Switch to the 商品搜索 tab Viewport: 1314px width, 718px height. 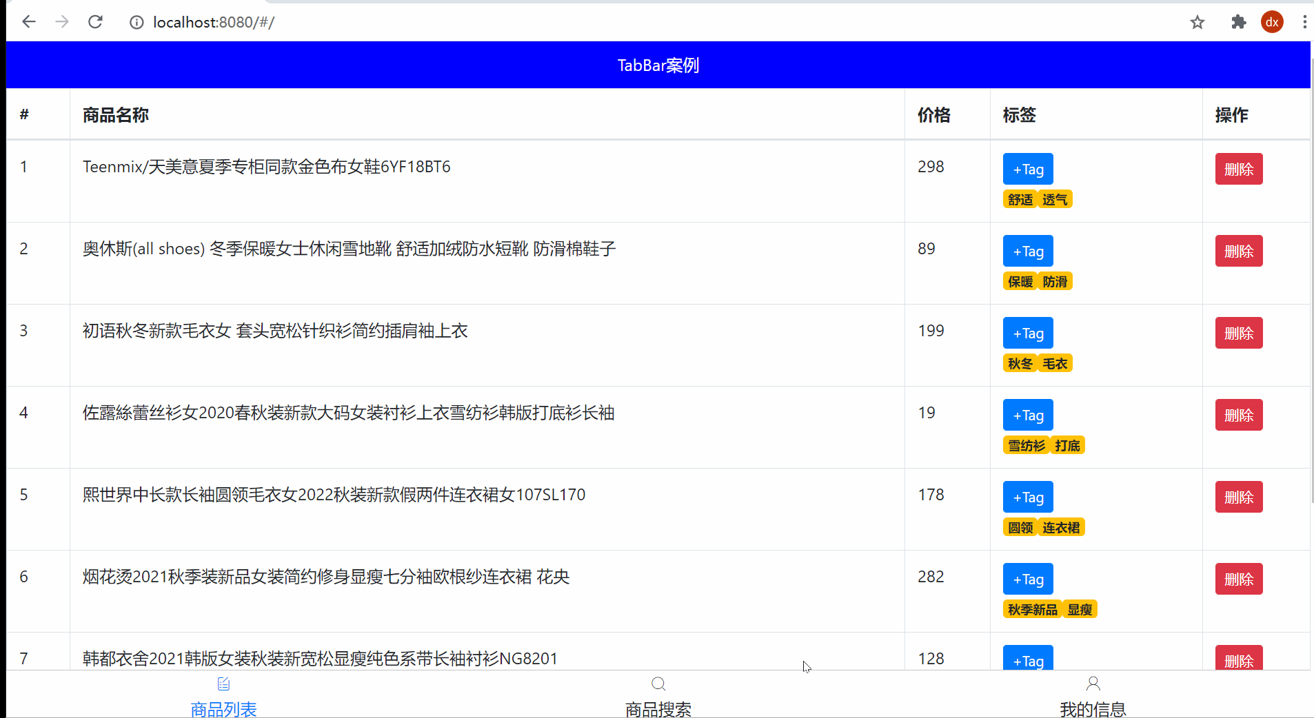[657, 708]
